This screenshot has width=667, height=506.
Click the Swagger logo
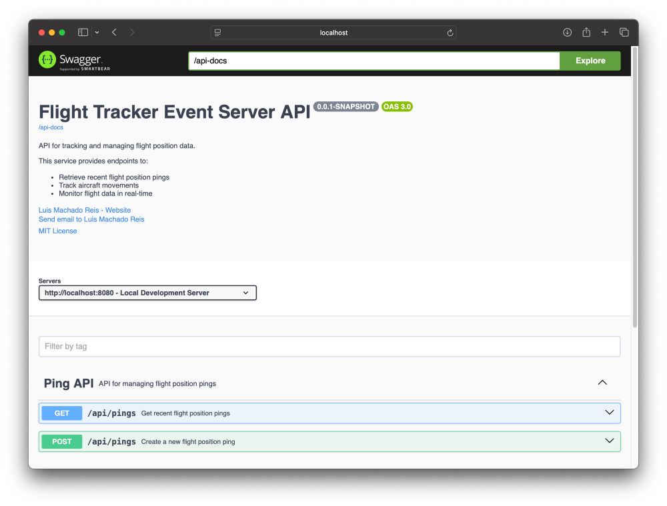click(75, 61)
